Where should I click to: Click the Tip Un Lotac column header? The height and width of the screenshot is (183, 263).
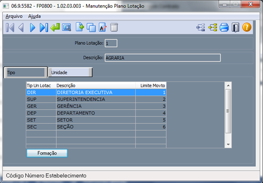(x=41, y=86)
